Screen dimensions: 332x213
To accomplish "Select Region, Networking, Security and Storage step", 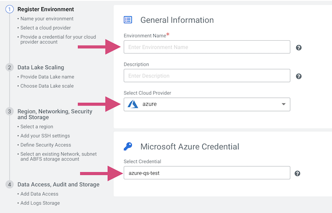I will click(x=55, y=114).
